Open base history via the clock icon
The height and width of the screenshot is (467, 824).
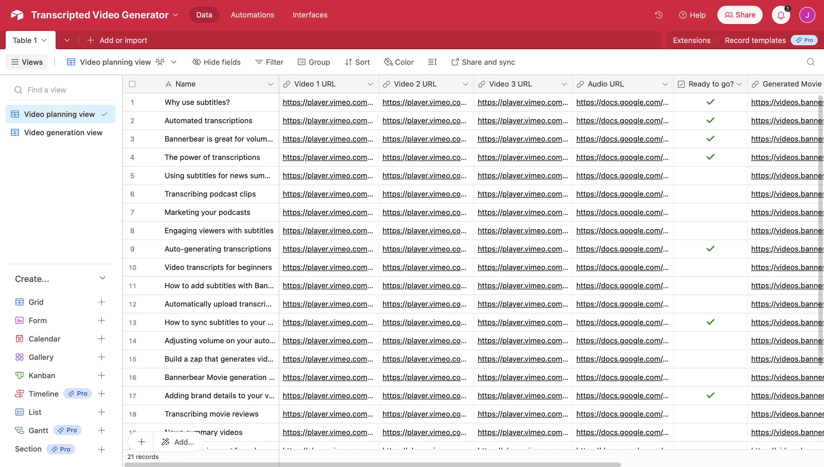[659, 15]
